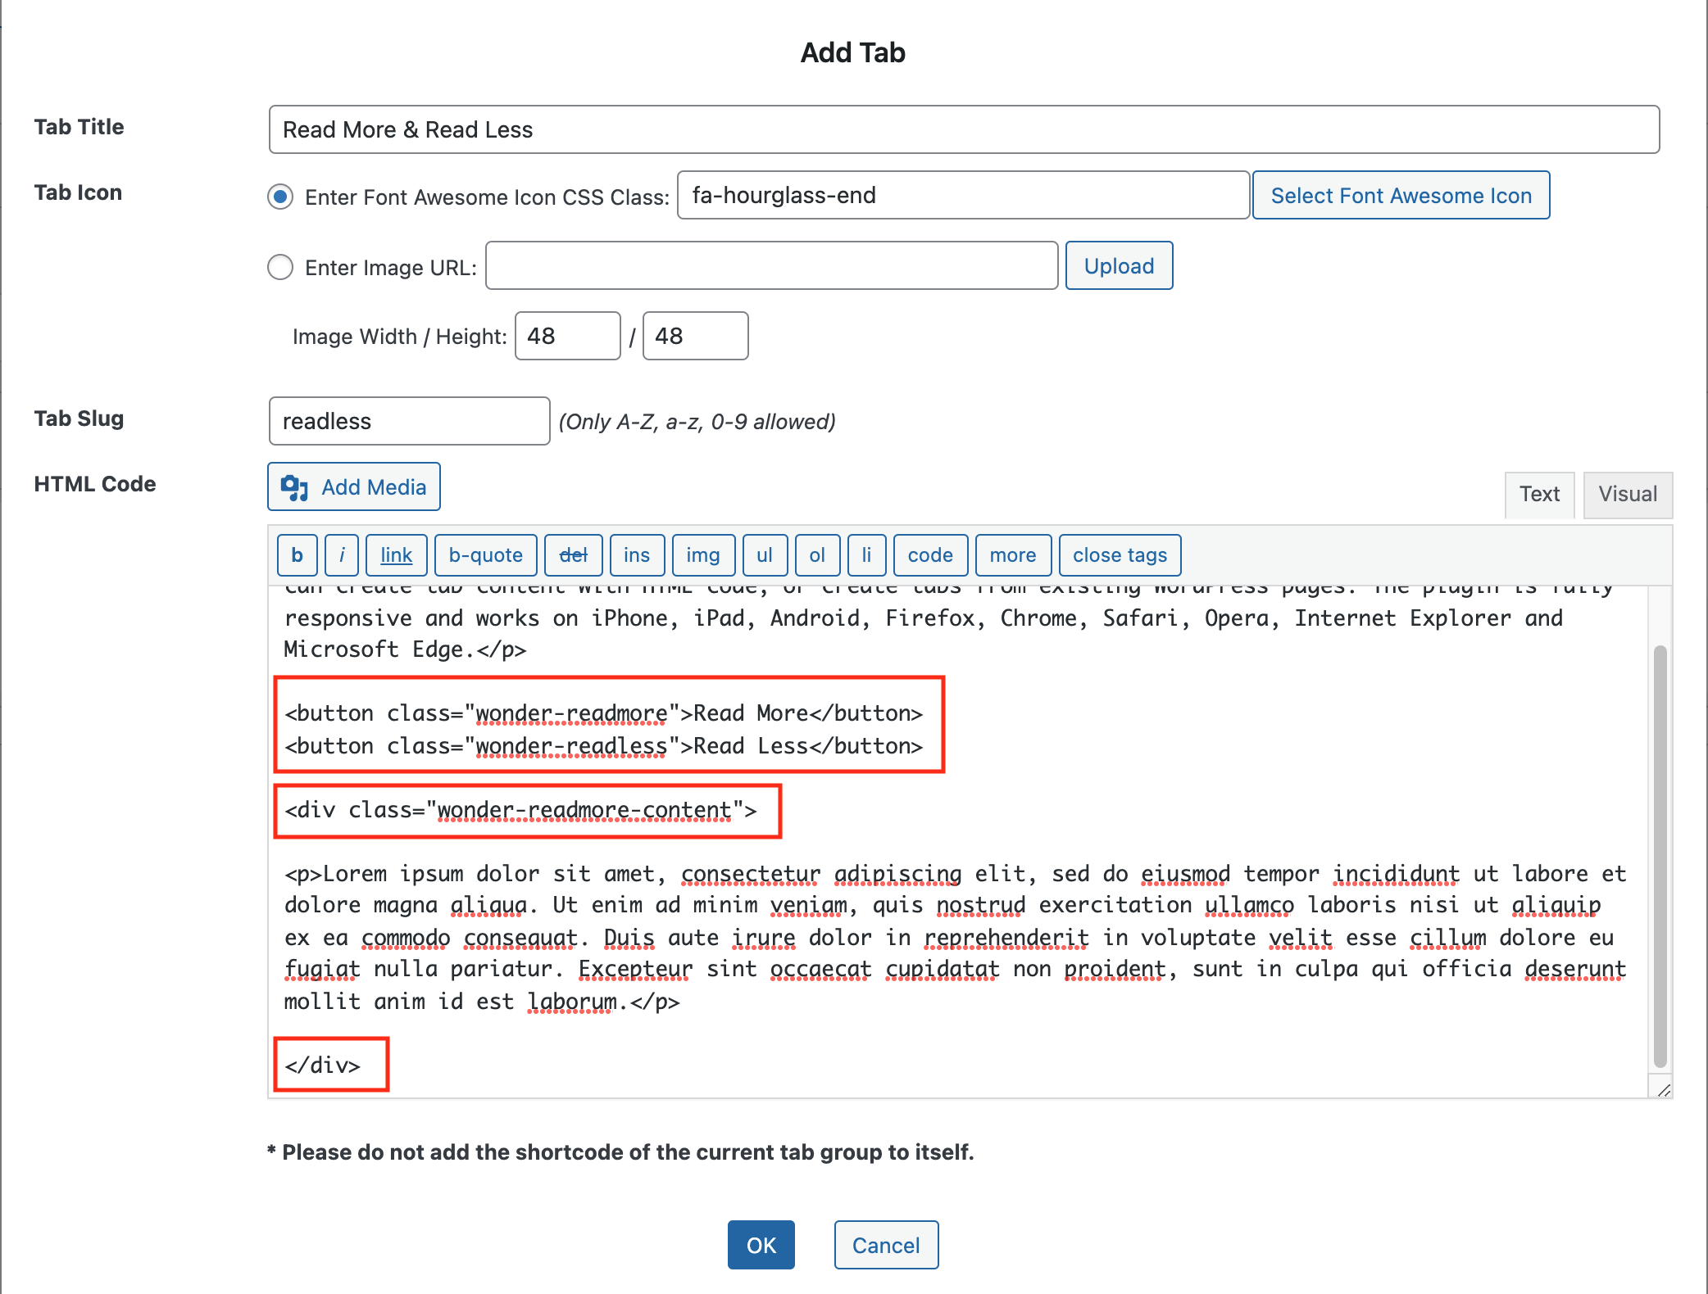Click the italic 'i' quicktag button
Screen dimensions: 1708x1294
(x=342, y=555)
